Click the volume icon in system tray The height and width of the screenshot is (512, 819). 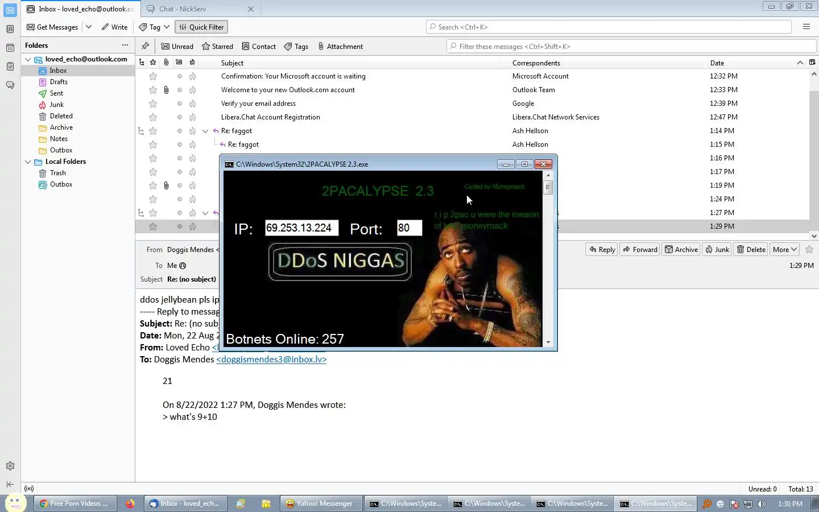(x=762, y=504)
